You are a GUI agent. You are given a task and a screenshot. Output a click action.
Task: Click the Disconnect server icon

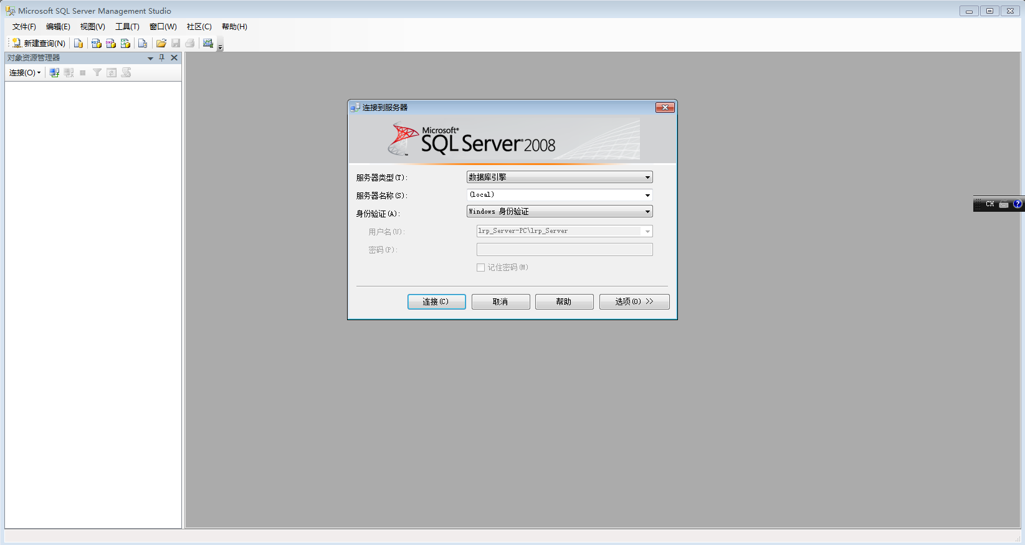click(69, 73)
